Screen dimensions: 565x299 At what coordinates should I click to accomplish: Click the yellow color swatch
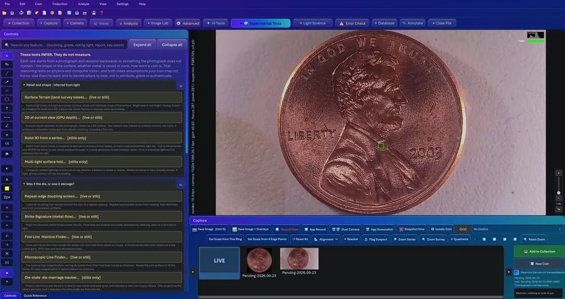7,189
